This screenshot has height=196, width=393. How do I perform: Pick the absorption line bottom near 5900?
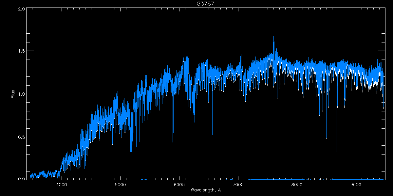[173, 141]
